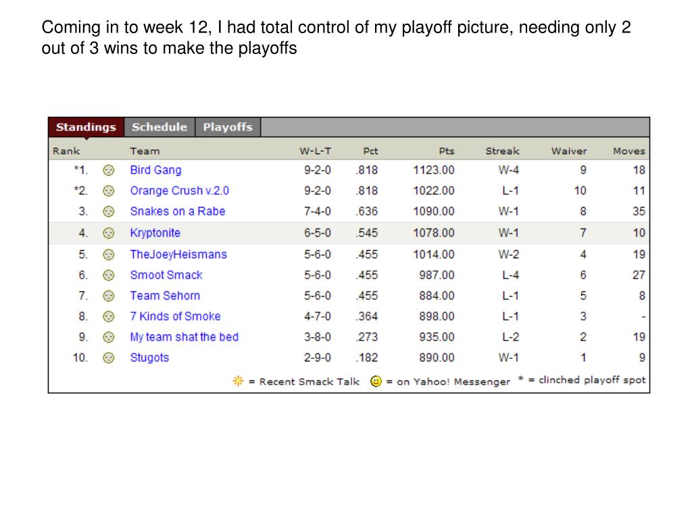Image resolution: width=692 pixels, height=519 pixels.
Task: Click the Recent Smack Talk legend icon
Action: [x=238, y=381]
